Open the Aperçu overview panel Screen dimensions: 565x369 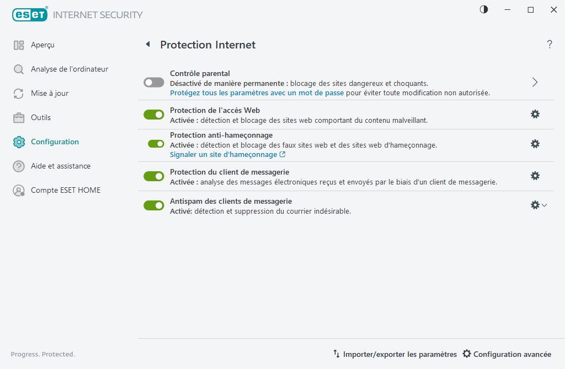42,45
